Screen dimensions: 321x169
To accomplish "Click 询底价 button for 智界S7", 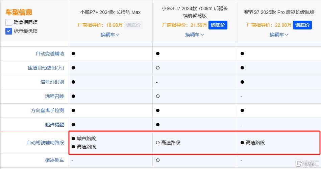I will 302,25.
